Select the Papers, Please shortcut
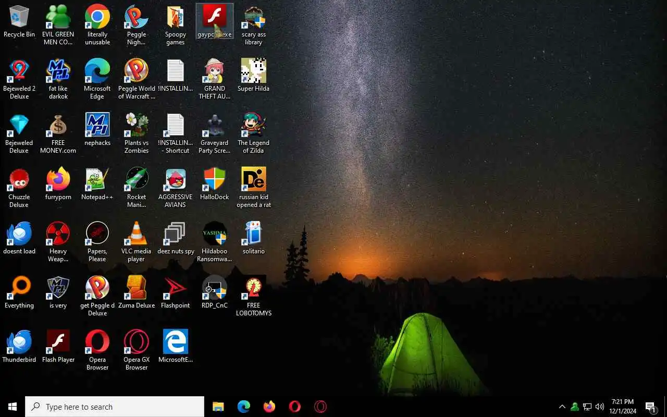This screenshot has width=667, height=417. 97,242
